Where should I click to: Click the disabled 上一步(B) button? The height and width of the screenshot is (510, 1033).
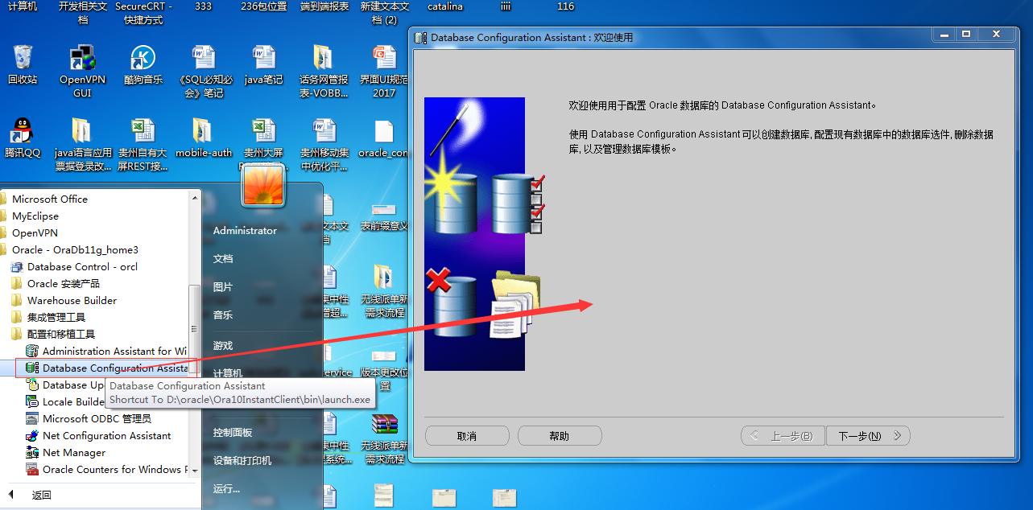click(x=783, y=436)
